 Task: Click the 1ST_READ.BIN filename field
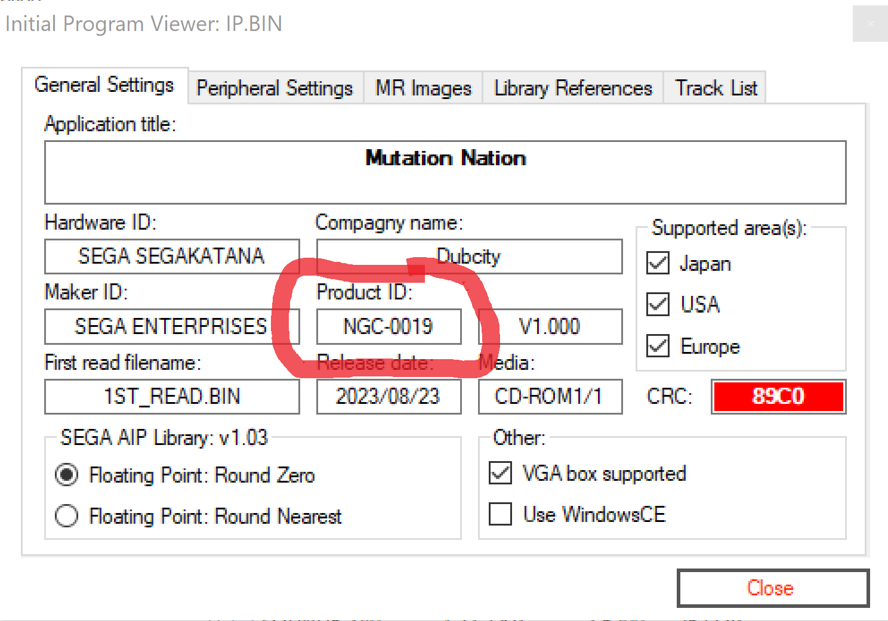172,397
